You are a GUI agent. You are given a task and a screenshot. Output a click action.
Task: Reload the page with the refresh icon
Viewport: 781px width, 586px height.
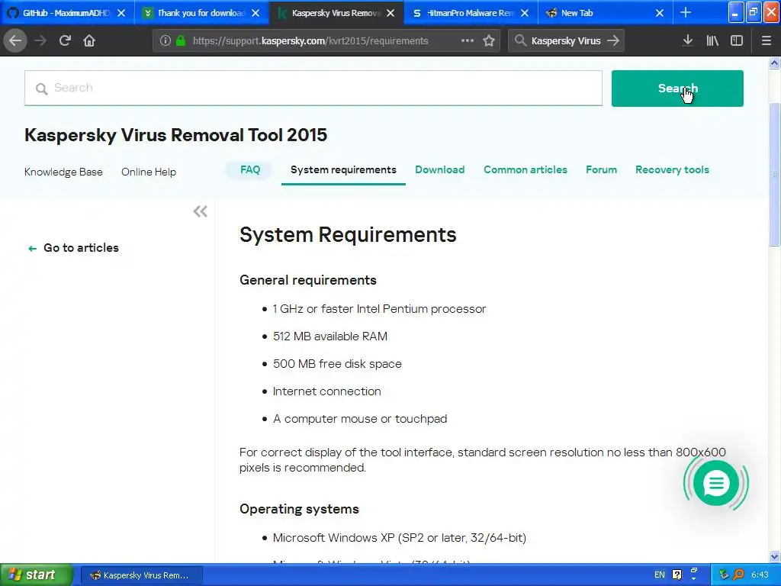tap(65, 40)
